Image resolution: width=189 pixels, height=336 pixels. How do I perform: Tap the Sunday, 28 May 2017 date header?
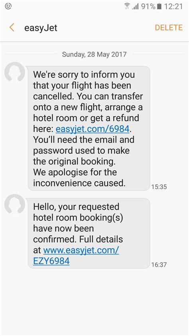pos(94,54)
